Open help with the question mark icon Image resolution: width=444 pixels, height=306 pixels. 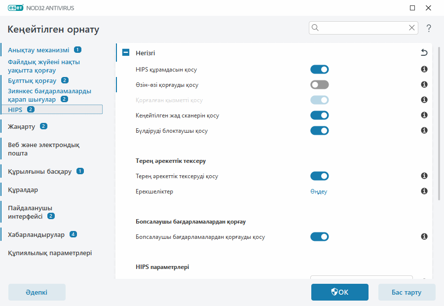[x=429, y=28]
